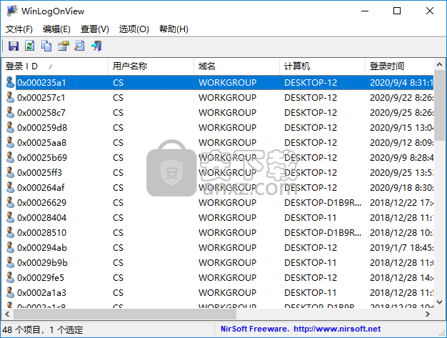Open the Properties toolbar icon

pyautogui.click(x=64, y=46)
